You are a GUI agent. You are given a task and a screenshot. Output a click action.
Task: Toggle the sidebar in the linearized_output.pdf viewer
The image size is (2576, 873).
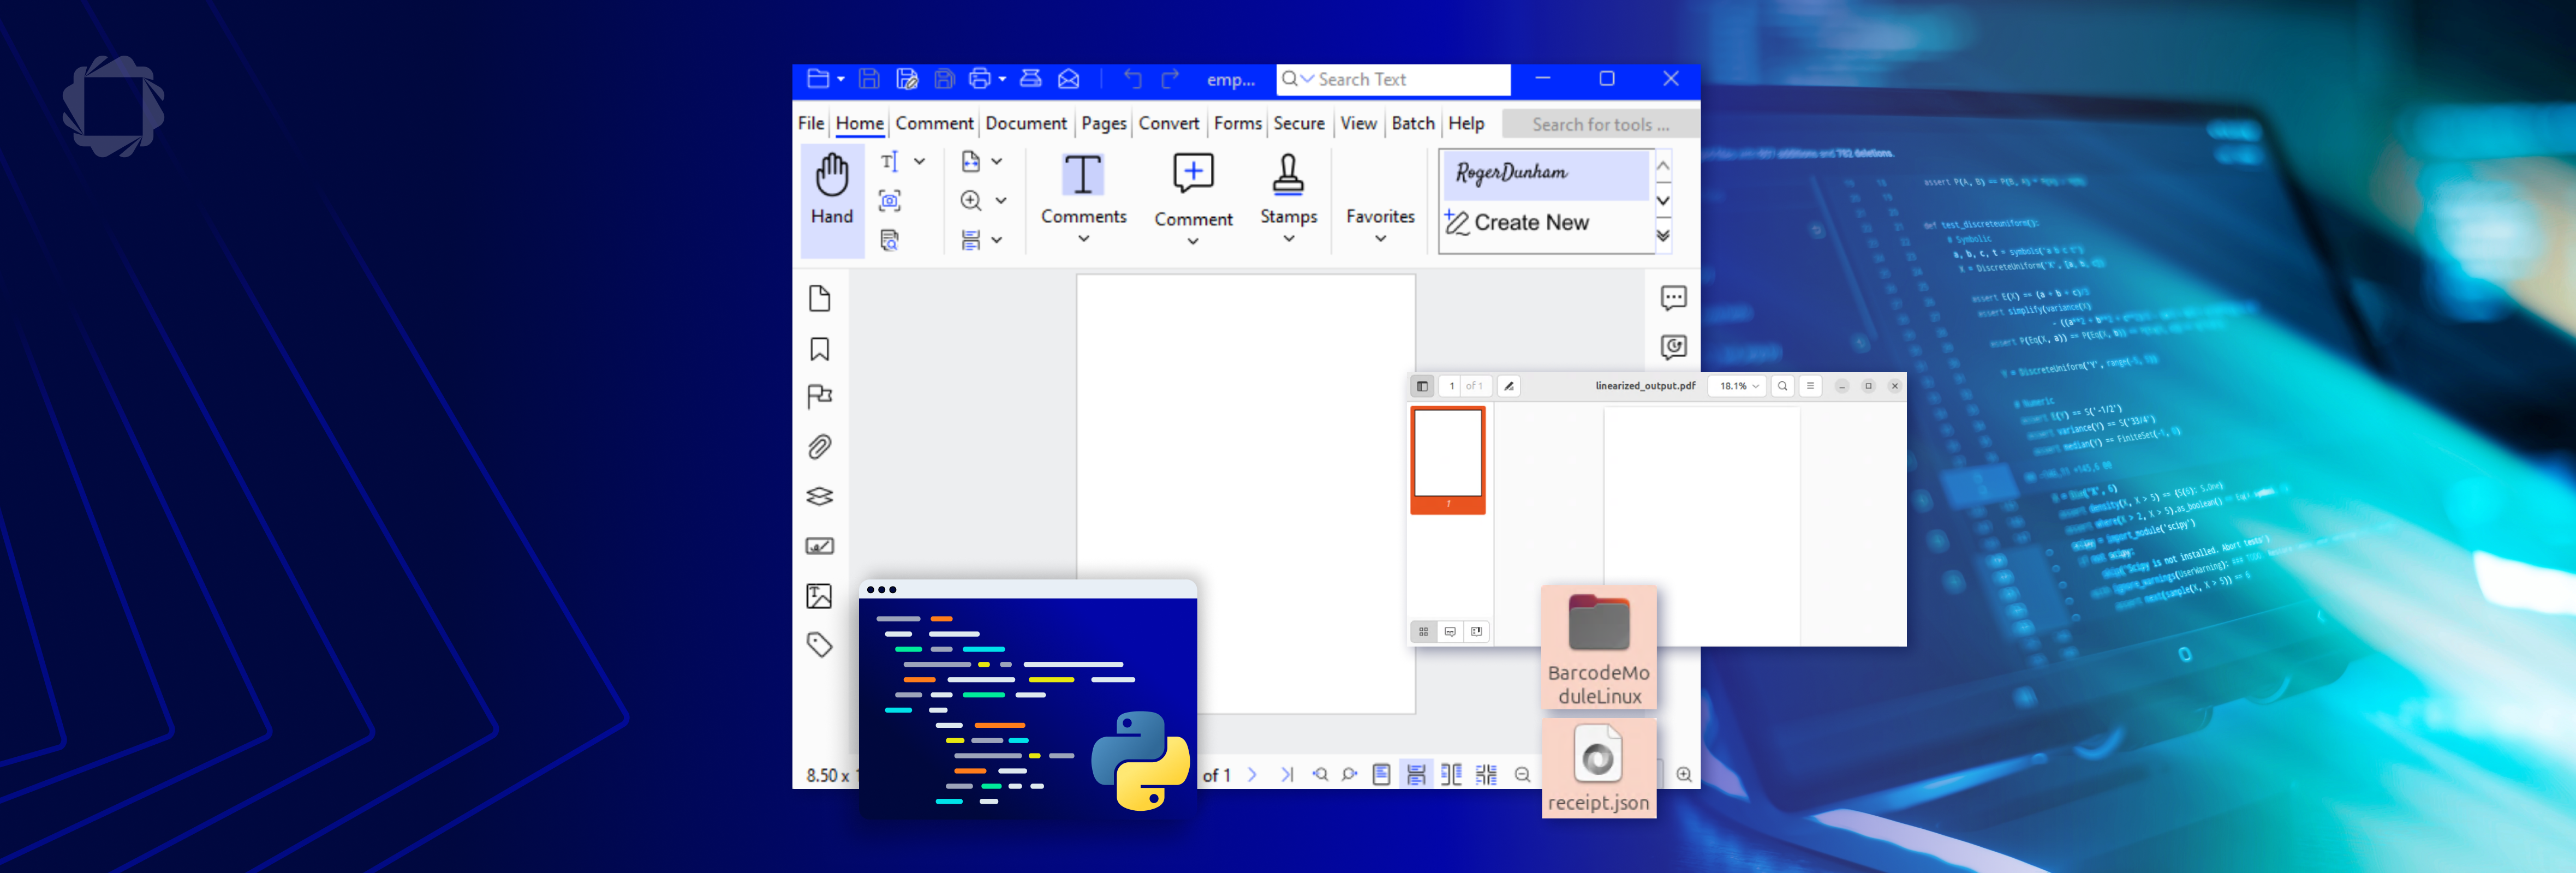point(1421,386)
